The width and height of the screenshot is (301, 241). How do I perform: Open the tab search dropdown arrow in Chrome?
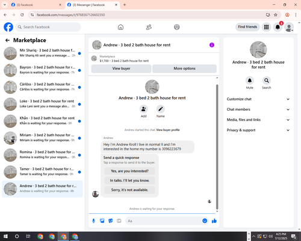pyautogui.click(x=5, y=5)
